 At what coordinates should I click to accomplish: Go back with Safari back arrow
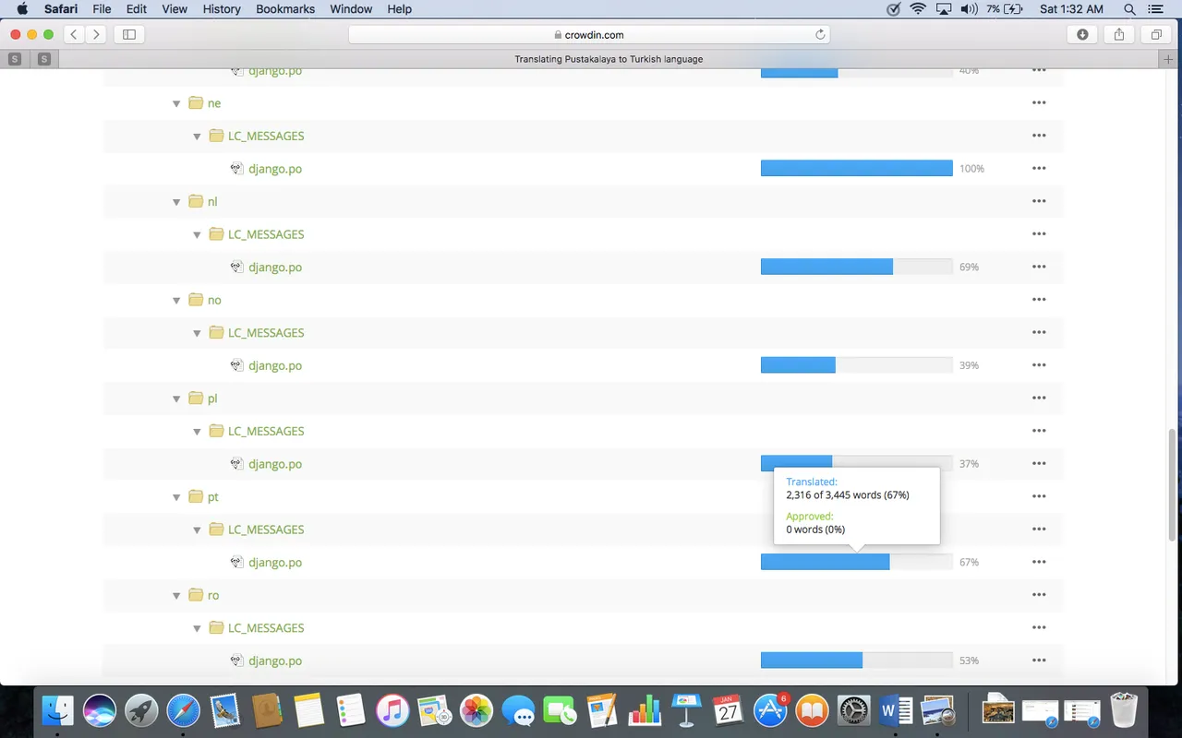(x=74, y=34)
